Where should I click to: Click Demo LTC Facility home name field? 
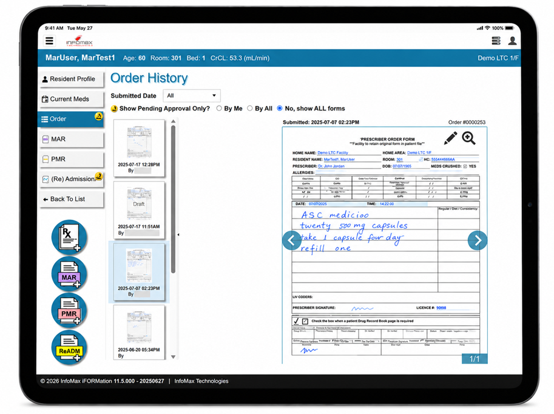333,153
